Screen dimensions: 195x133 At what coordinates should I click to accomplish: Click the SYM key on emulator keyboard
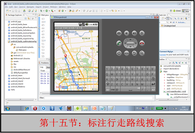(113, 89)
